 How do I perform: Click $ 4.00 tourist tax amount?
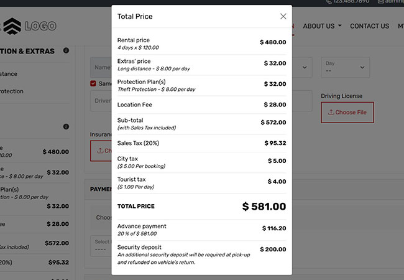point(277,182)
